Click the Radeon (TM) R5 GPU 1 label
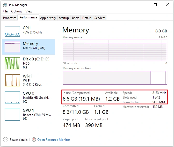This screenshot has height=147, width=174. pyautogui.click(x=37, y=114)
